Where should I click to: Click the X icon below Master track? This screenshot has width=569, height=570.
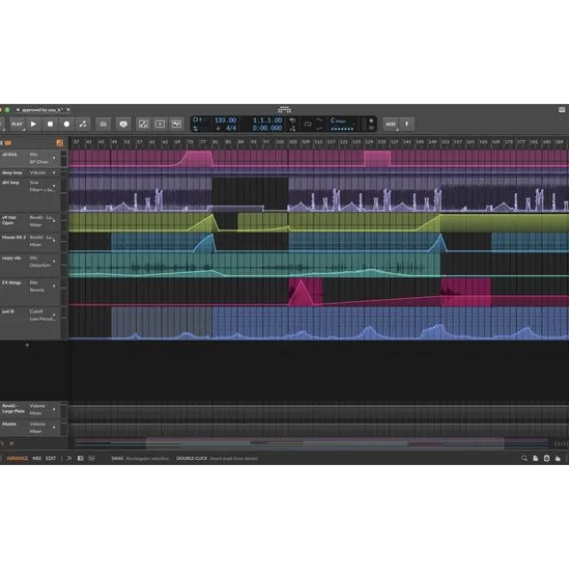tap(12, 444)
